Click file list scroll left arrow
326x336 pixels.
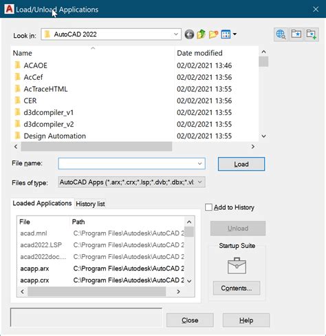tap(16, 147)
